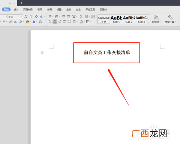
Task: Apply strikethrough with the crossed-out A icon
Action: click(x=4, y=22)
